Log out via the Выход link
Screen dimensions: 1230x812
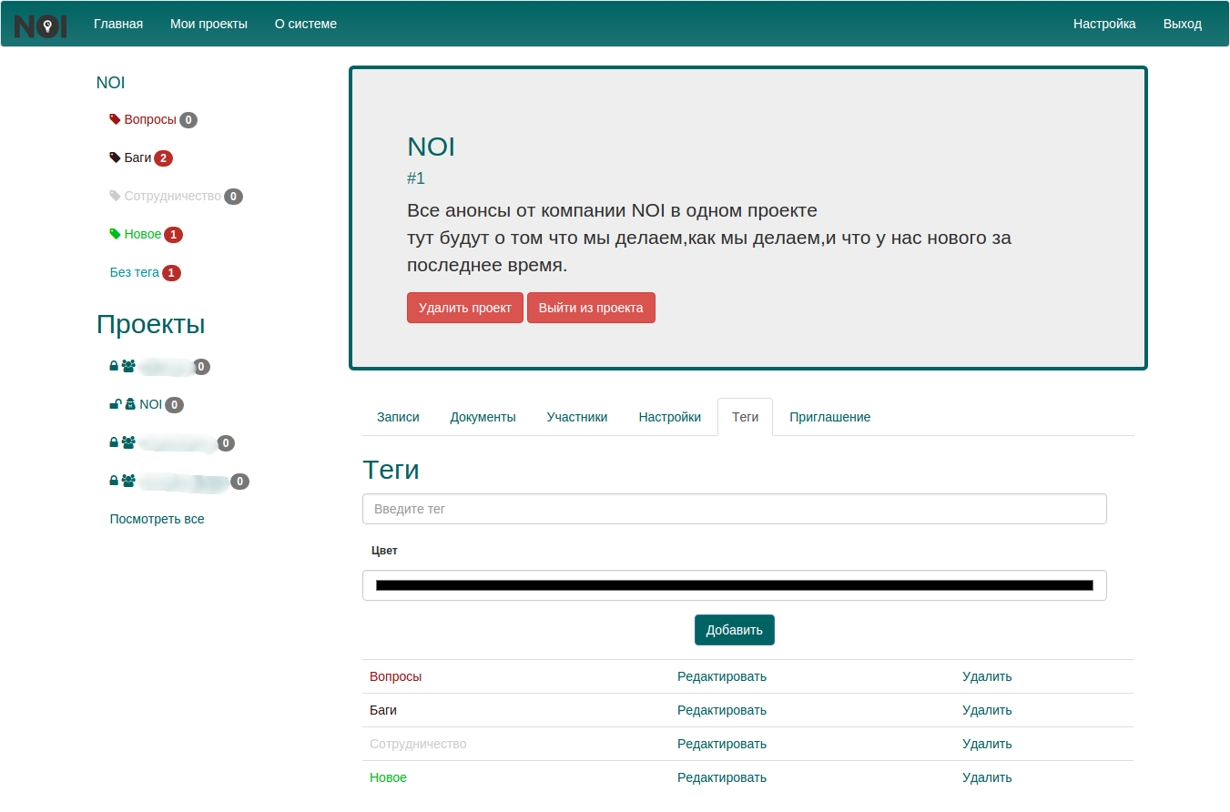tap(1183, 24)
